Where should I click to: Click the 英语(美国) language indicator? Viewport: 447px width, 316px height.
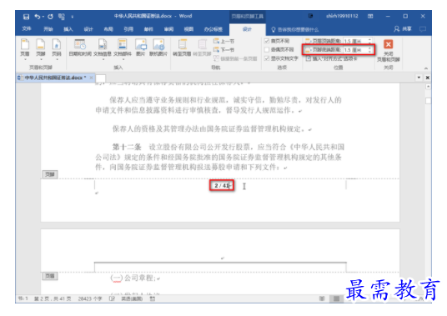click(132, 298)
